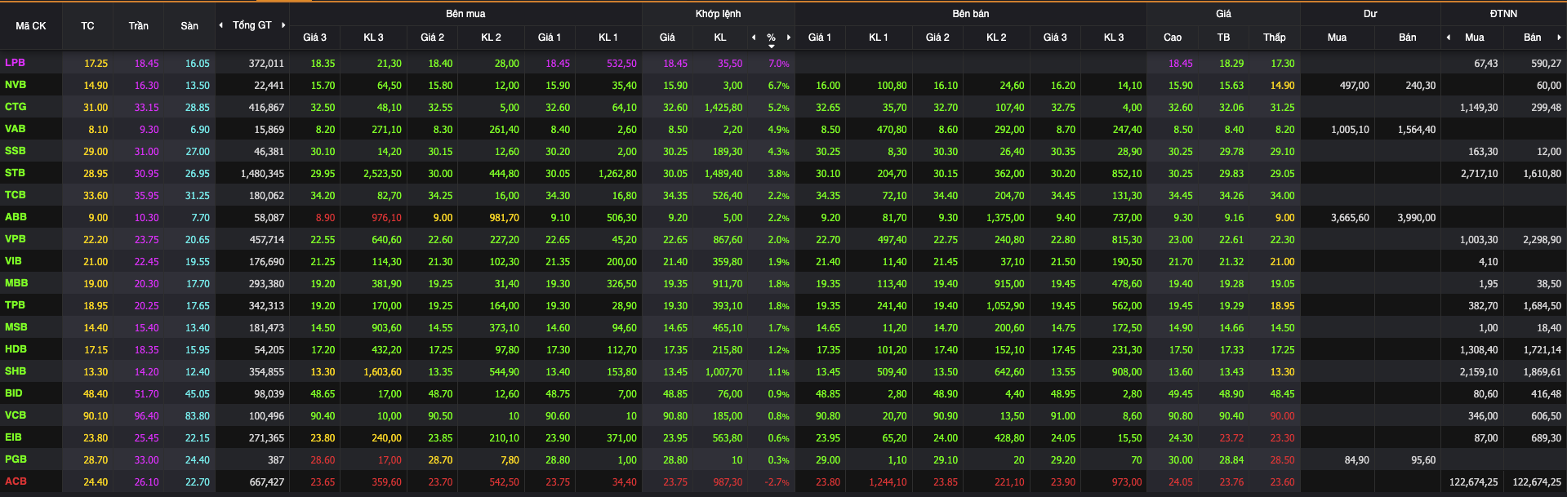Click CTG matched volume 1,425,80
The width and height of the screenshot is (1567, 497).
[723, 108]
